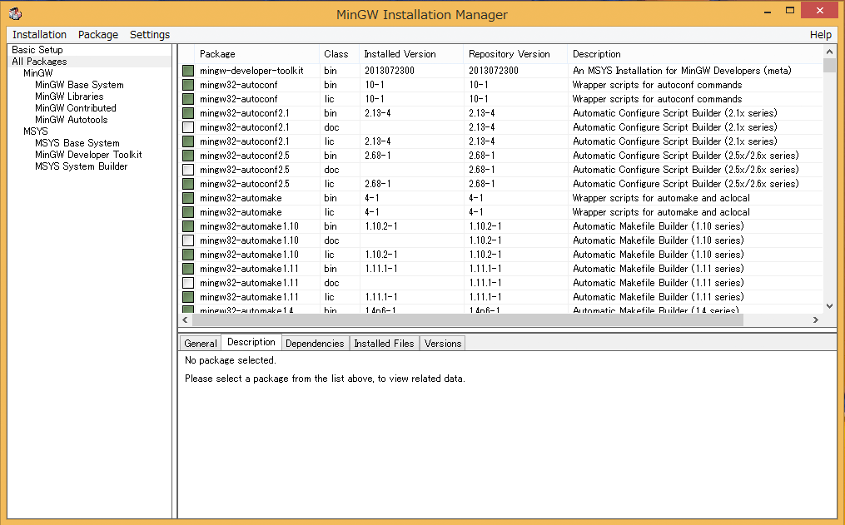Mark the mingw32-autoconf2.1 doc package checkbox
Image resolution: width=845 pixels, height=525 pixels.
188,127
